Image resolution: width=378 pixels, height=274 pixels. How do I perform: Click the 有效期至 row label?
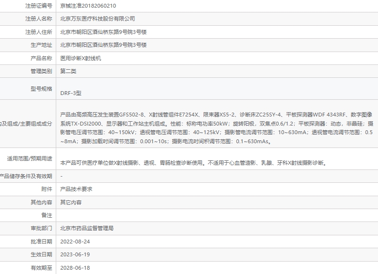(x=41, y=268)
